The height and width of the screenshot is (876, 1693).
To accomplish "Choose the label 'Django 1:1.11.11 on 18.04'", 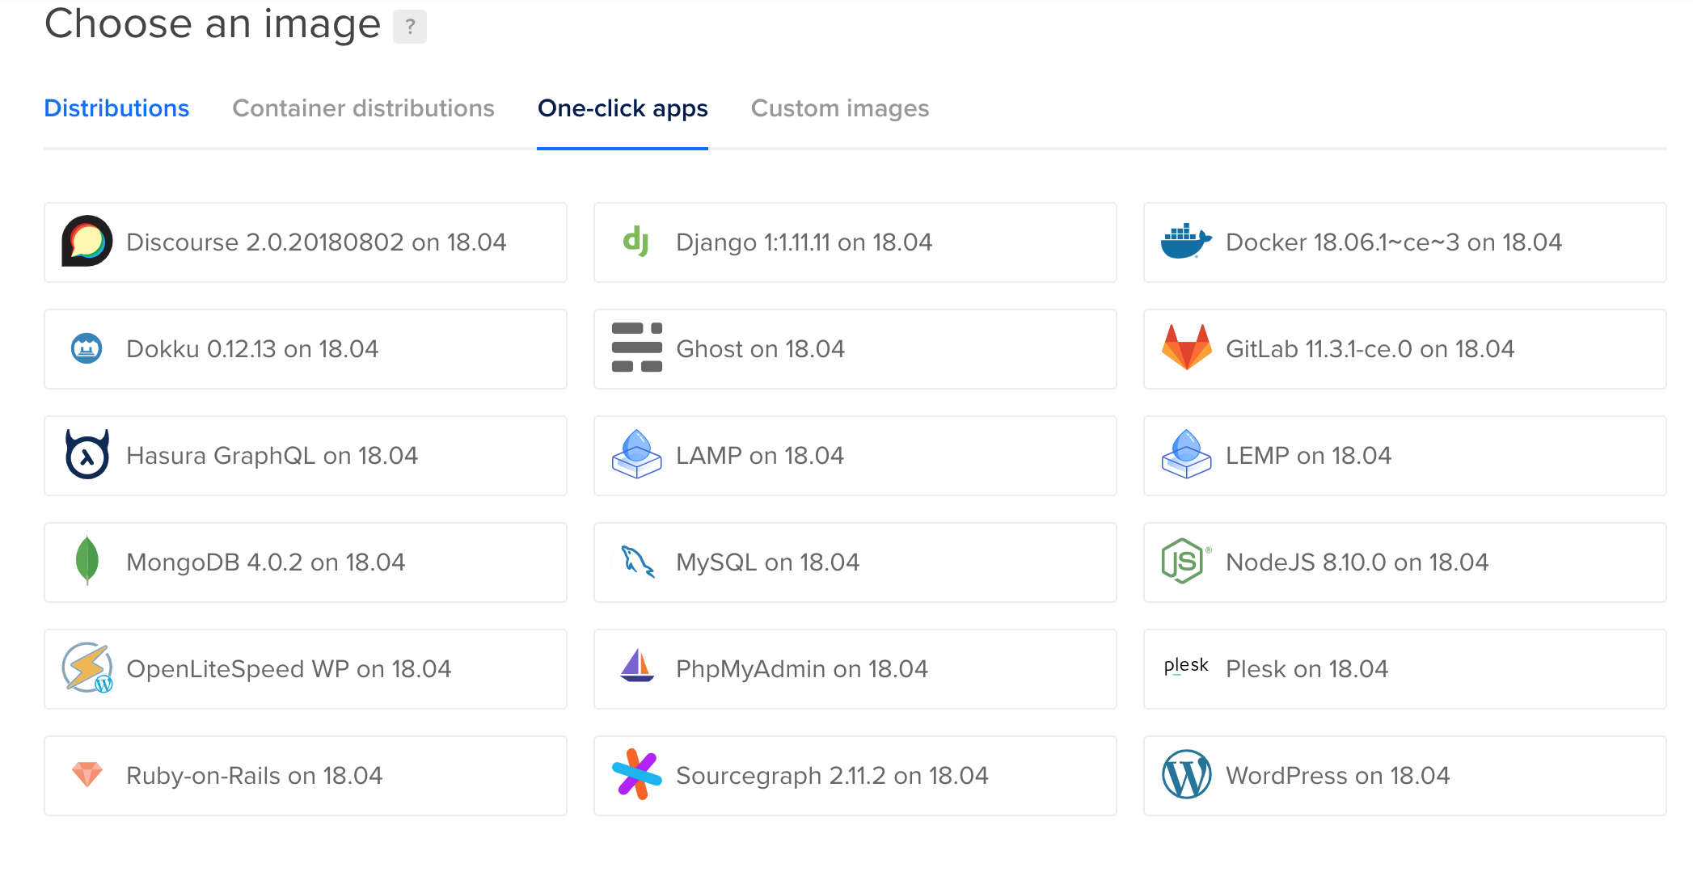I will pyautogui.click(x=804, y=242).
